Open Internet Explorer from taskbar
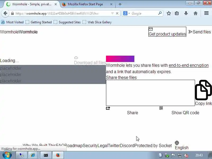 33,155
